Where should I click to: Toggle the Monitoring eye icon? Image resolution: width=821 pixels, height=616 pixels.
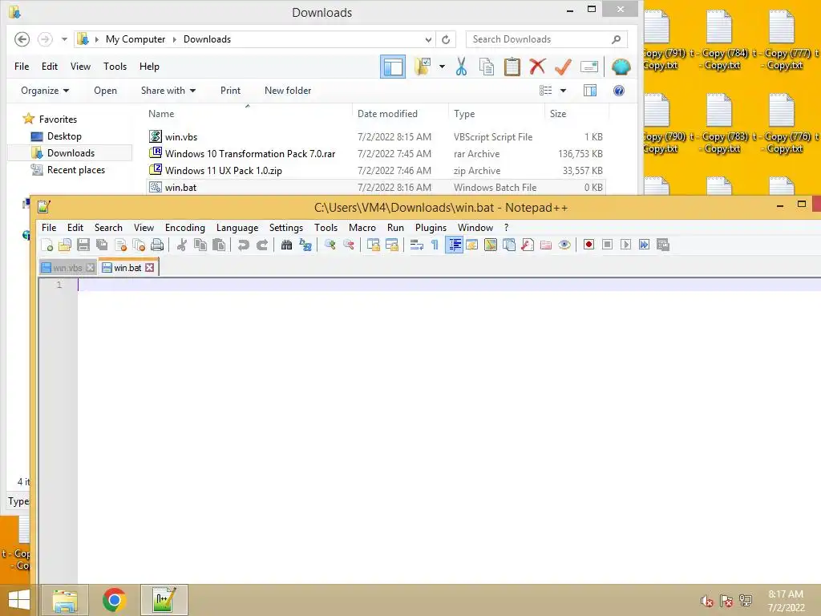564,245
